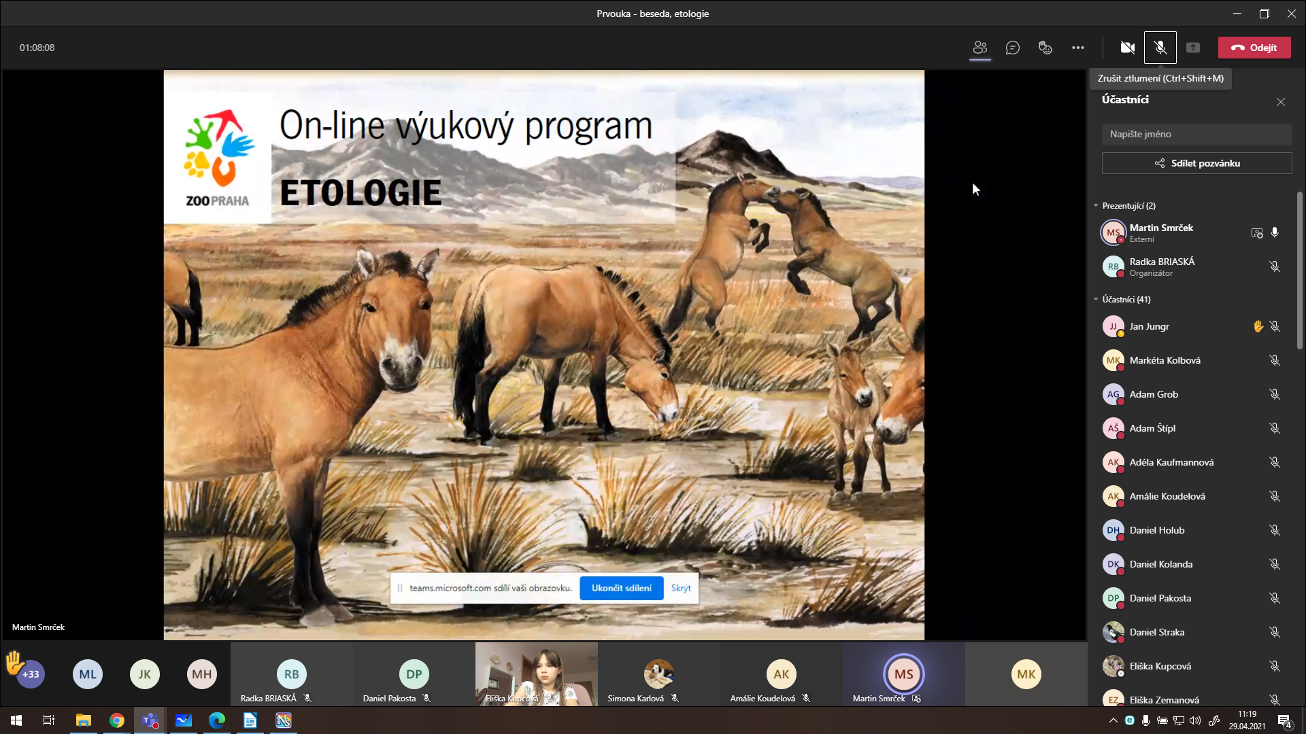The width and height of the screenshot is (1306, 734).
Task: Open File Explorer from the taskbar
Action: pyautogui.click(x=83, y=720)
